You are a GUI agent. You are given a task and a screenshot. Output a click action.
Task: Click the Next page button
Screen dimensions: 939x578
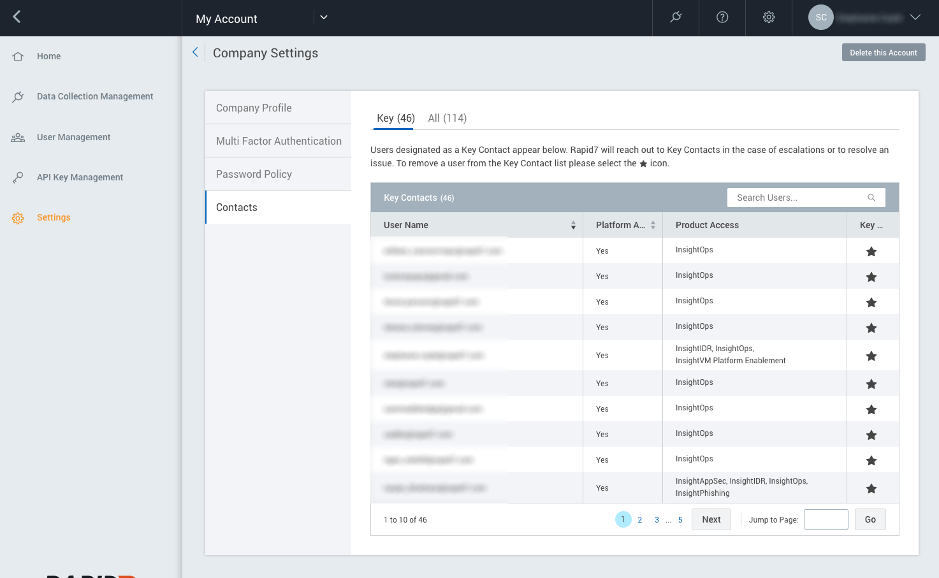[711, 519]
